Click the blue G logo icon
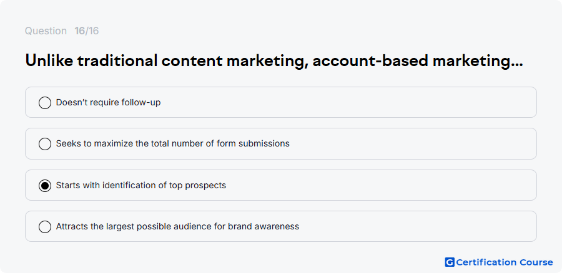This screenshot has height=273, width=562. [450, 262]
